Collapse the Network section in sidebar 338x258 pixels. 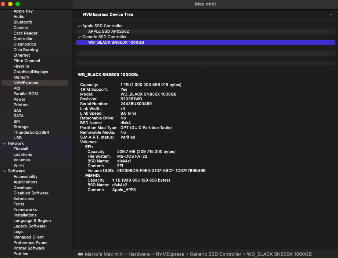coord(4,144)
